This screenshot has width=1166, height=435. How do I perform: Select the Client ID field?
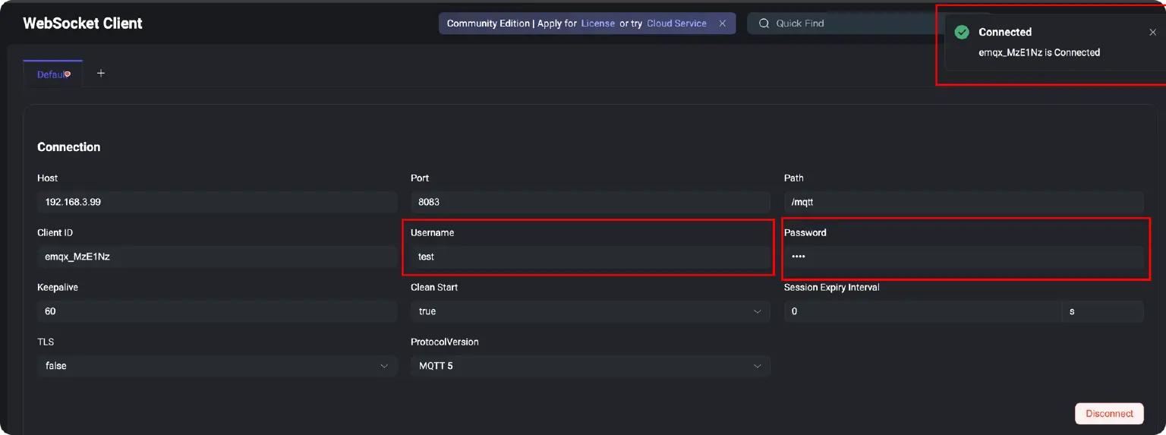(216, 257)
